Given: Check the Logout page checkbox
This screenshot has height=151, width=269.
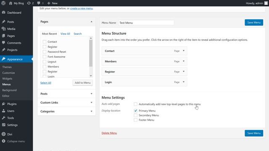Looking at the screenshot, I should pyautogui.click(x=45, y=62).
